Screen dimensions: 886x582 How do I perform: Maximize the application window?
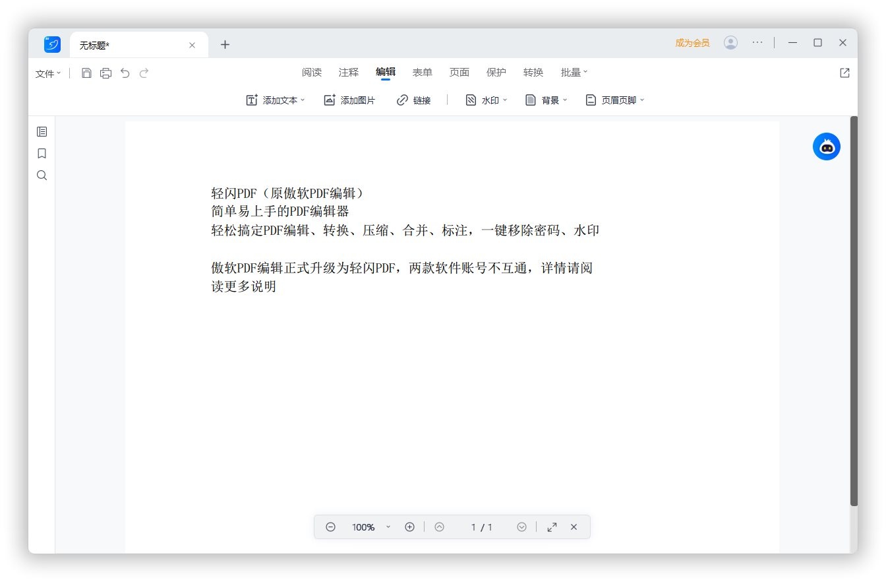point(817,42)
